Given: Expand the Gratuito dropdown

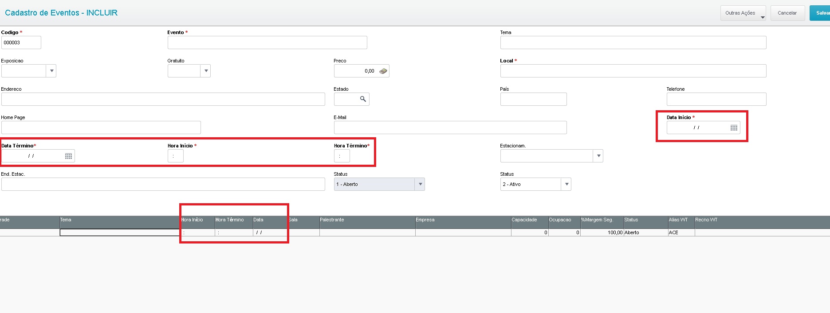Looking at the screenshot, I should 206,71.
